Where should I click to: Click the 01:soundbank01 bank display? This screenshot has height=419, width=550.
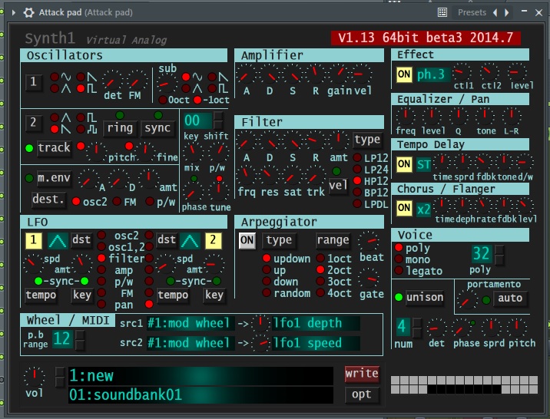point(200,394)
